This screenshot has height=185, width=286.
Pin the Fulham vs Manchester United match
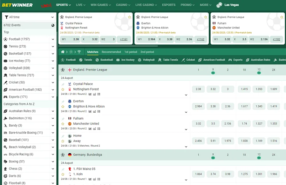pyautogui.click(x=63, y=119)
